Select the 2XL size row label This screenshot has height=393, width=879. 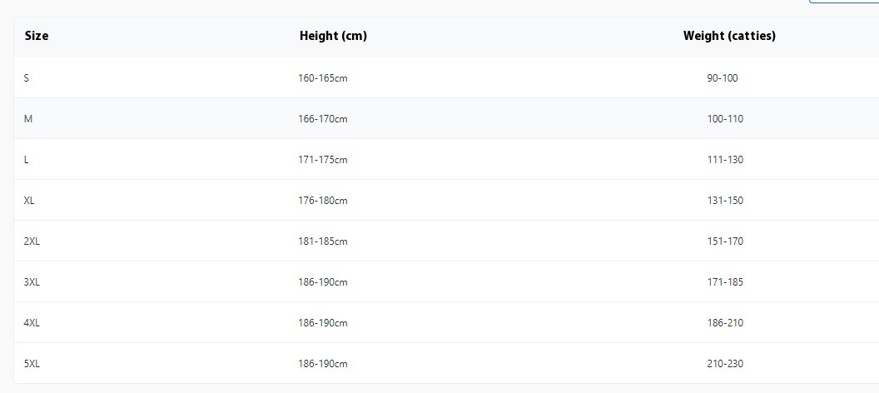point(32,241)
